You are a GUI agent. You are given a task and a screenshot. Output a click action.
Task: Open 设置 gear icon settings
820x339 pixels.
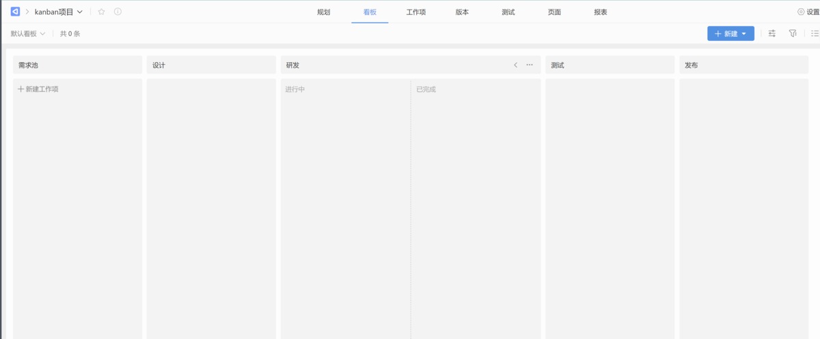801,12
